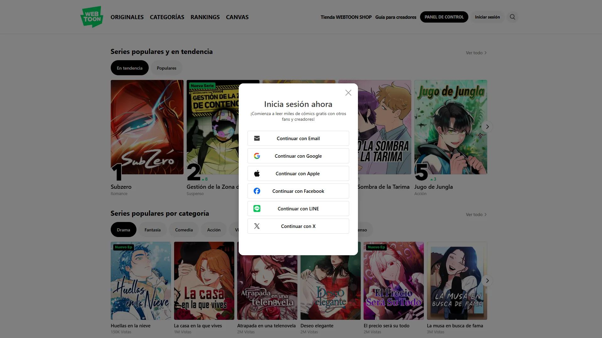Open Deseo elegante cover
Screen dimensions: 602x338
[331, 287]
